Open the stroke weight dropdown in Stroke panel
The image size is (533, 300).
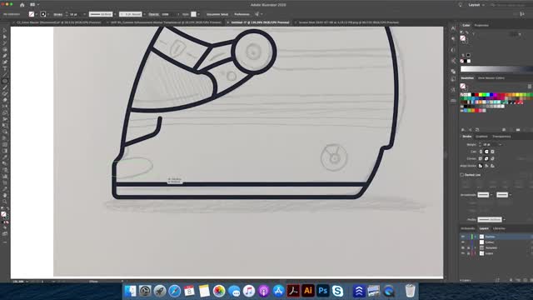coord(500,145)
